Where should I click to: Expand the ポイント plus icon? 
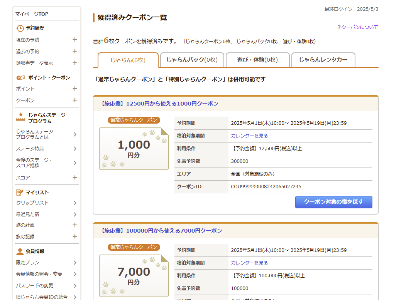tap(75, 89)
